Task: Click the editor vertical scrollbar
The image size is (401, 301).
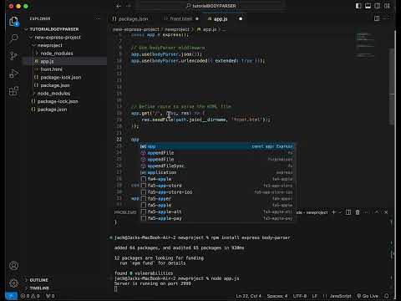Action: (x=392, y=86)
